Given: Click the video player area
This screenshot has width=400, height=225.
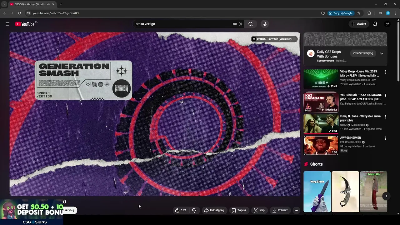Looking at the screenshot, I should coord(155,114).
